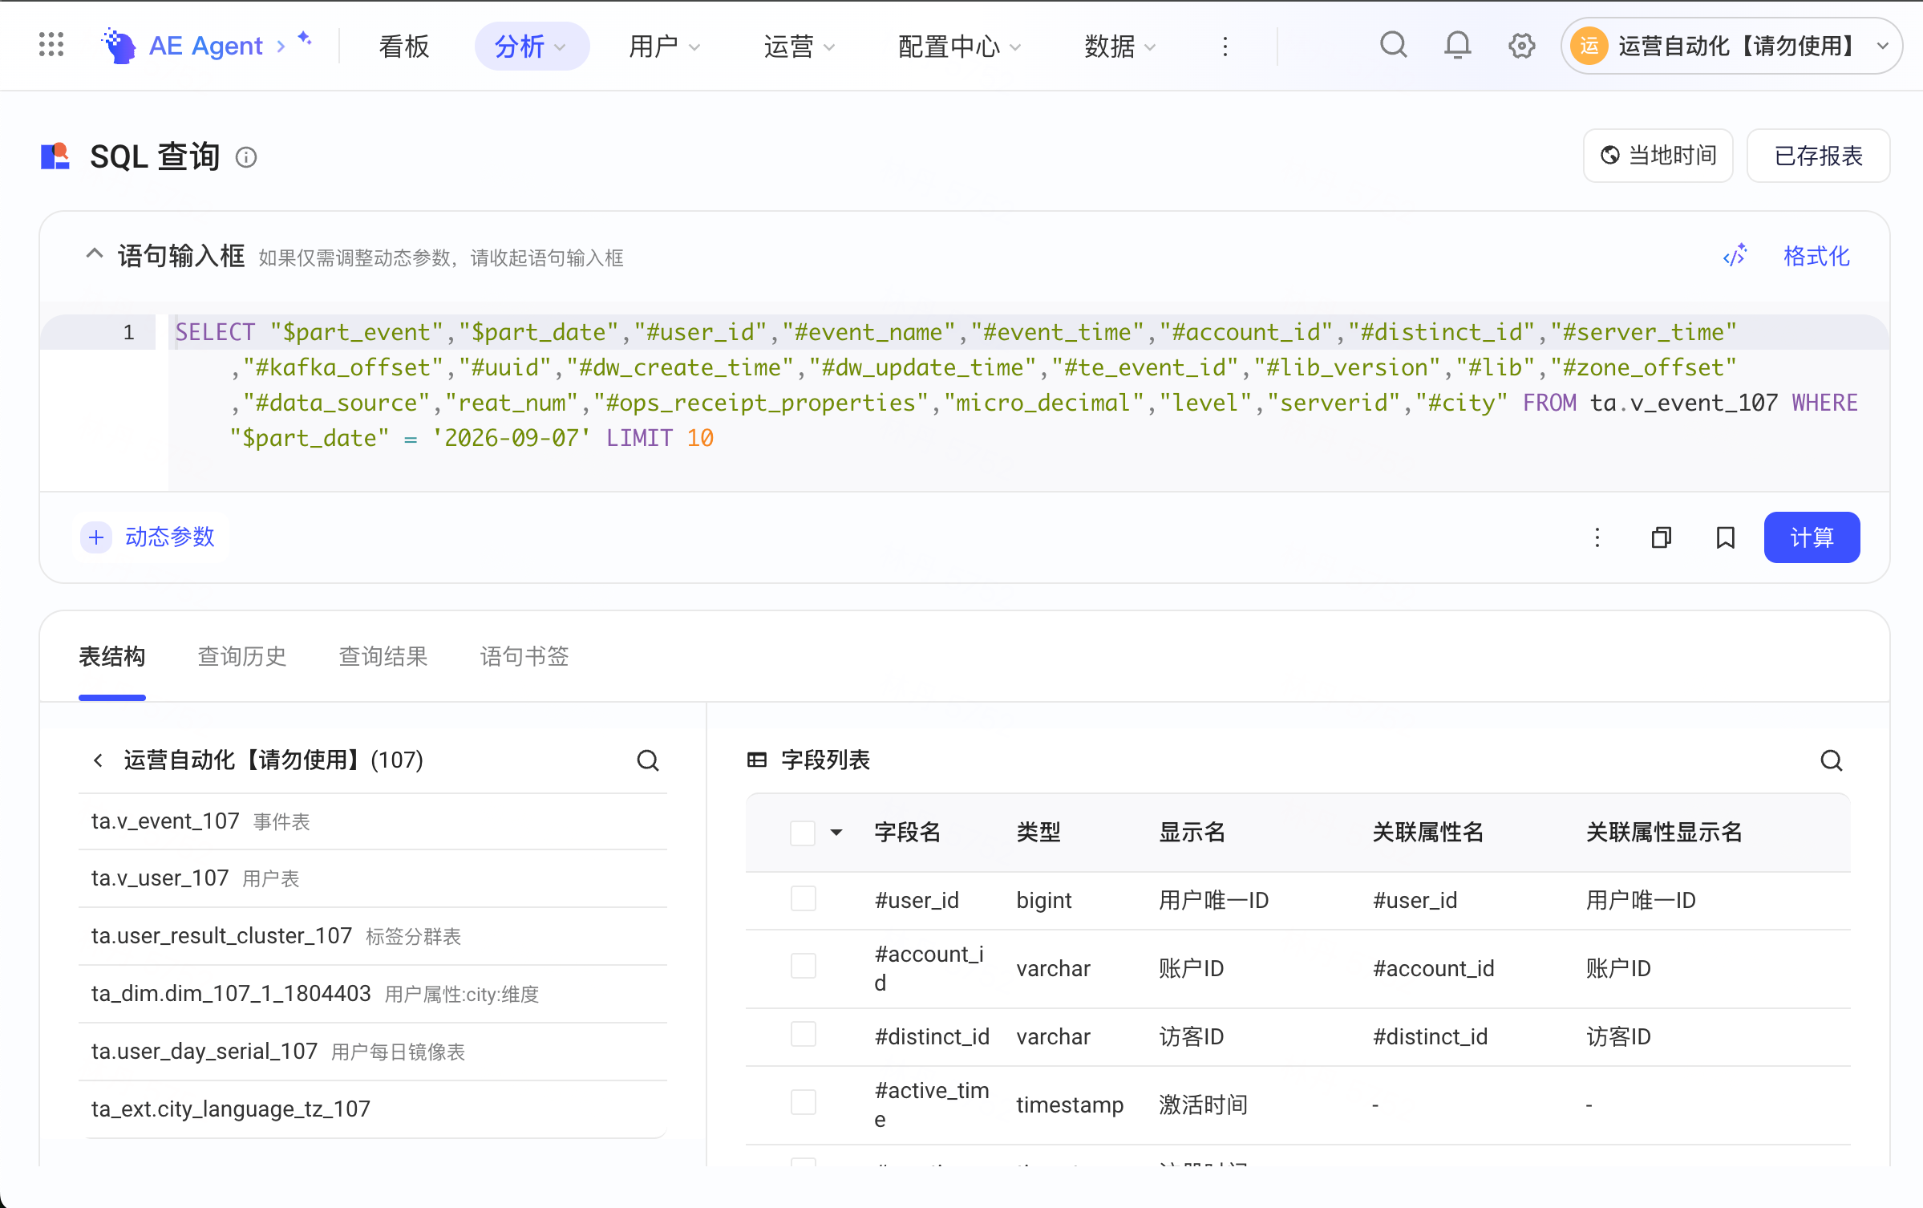Click the bookmark statement icon

[1725, 537]
